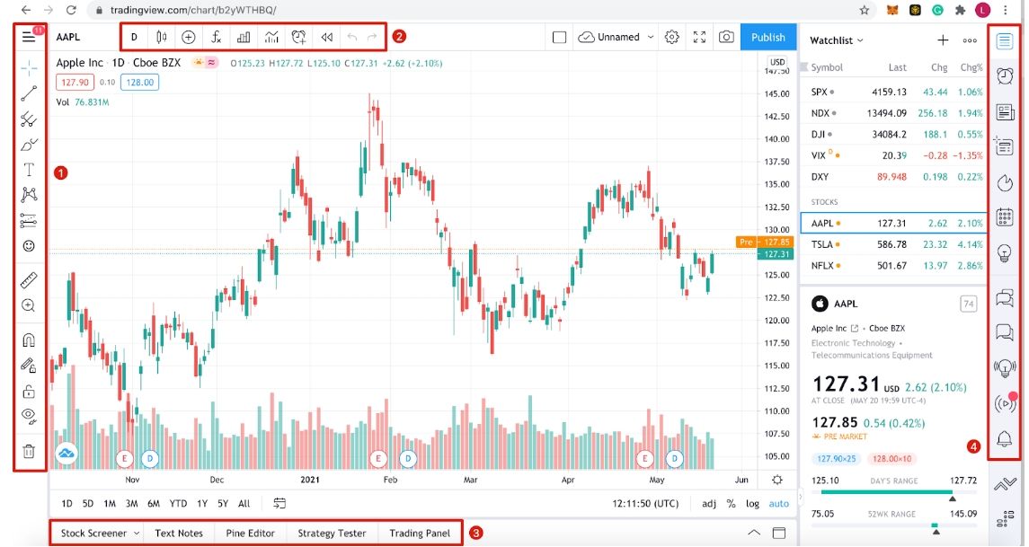
Task: Select TSLA in the watchlist
Action: (x=827, y=244)
